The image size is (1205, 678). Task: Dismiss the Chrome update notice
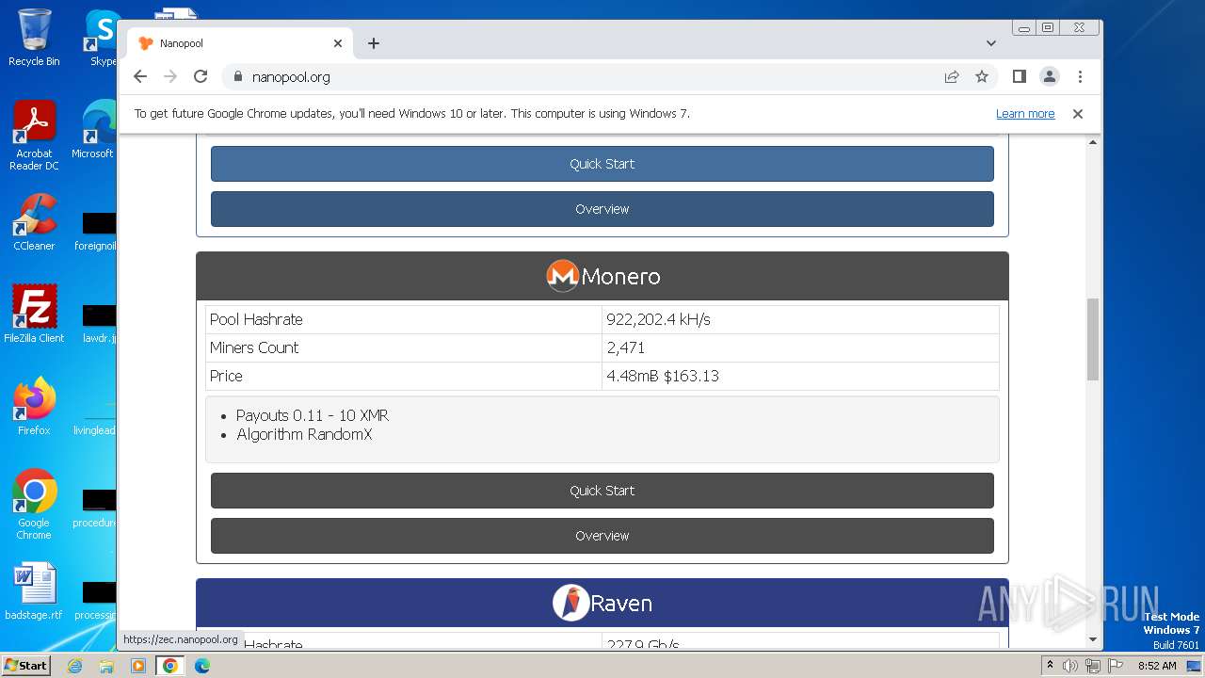[x=1078, y=114]
